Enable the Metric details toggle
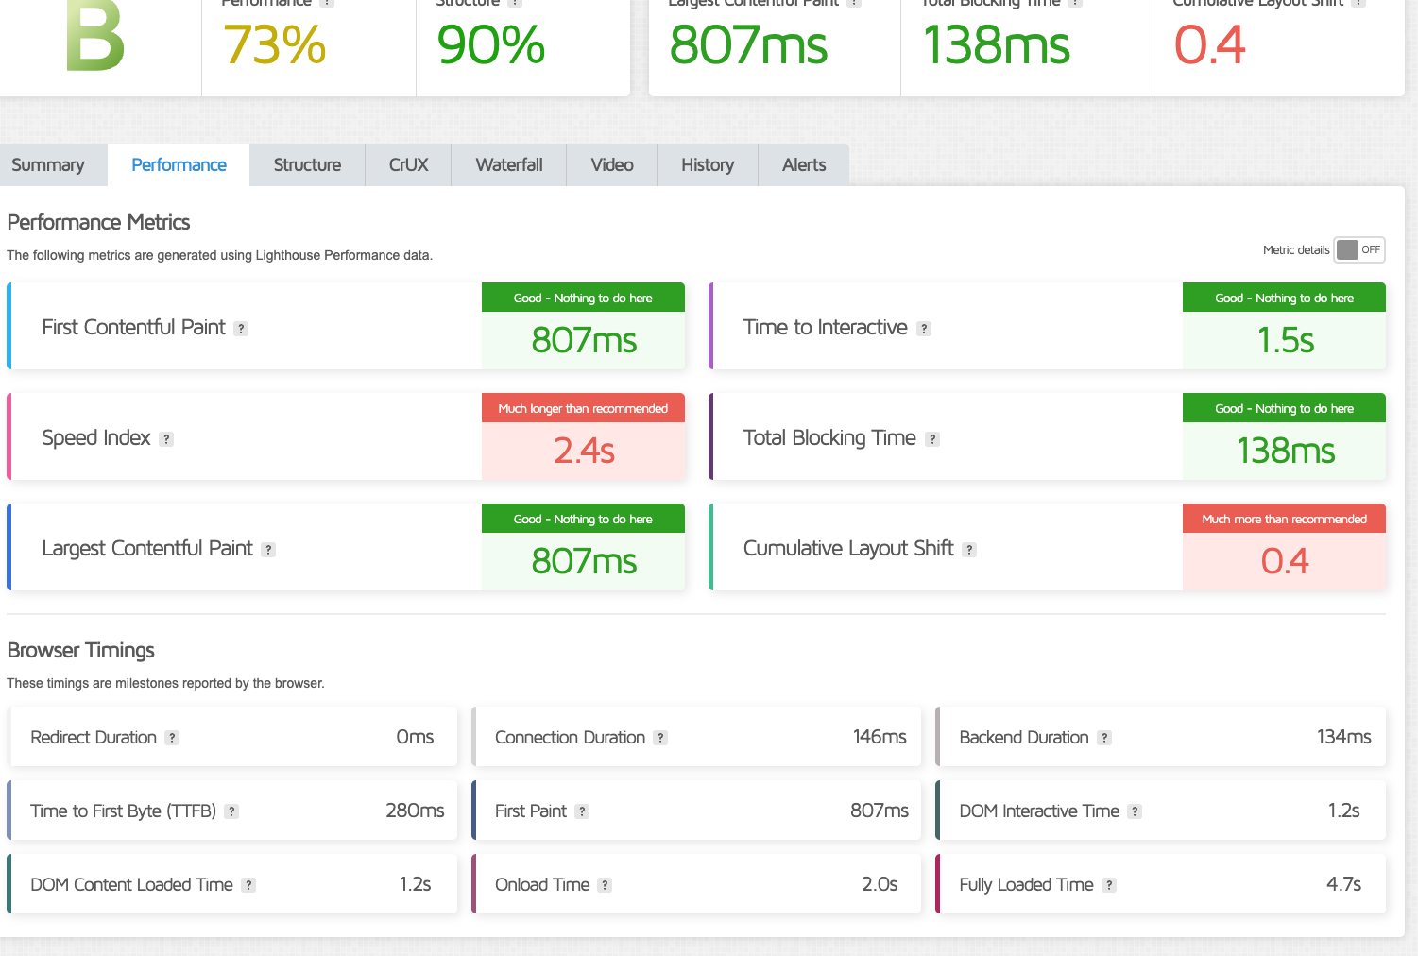This screenshot has width=1418, height=956. (x=1358, y=249)
